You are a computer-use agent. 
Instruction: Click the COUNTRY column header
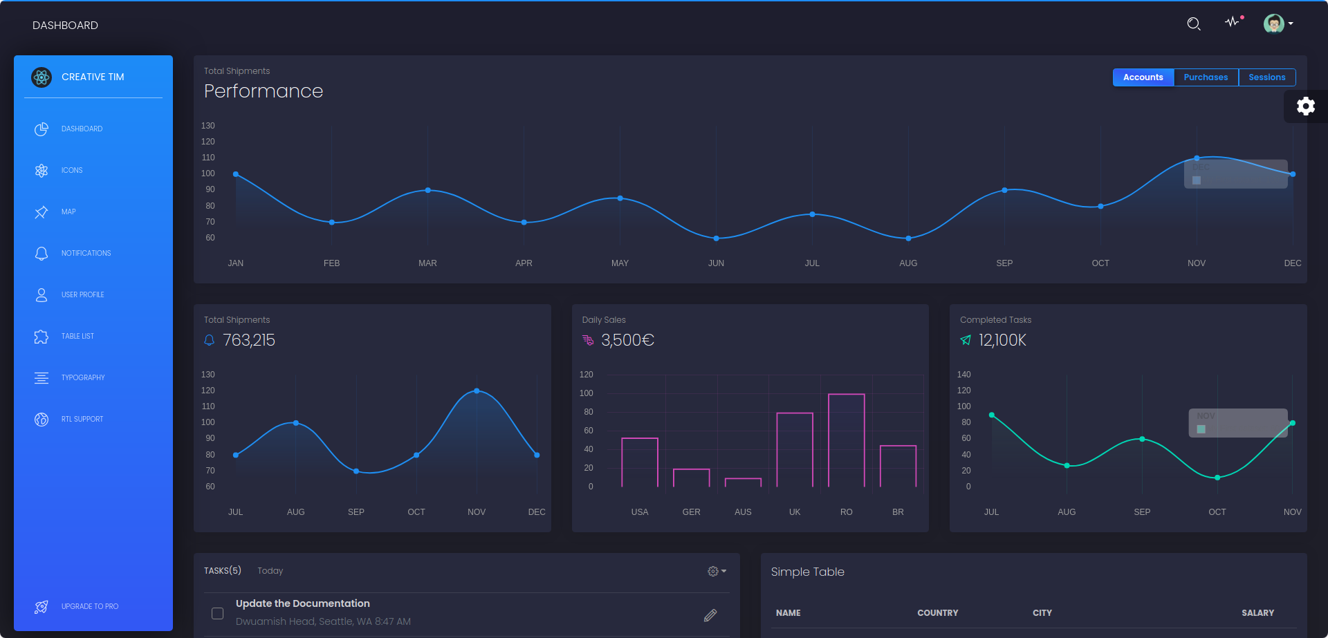coord(938,613)
